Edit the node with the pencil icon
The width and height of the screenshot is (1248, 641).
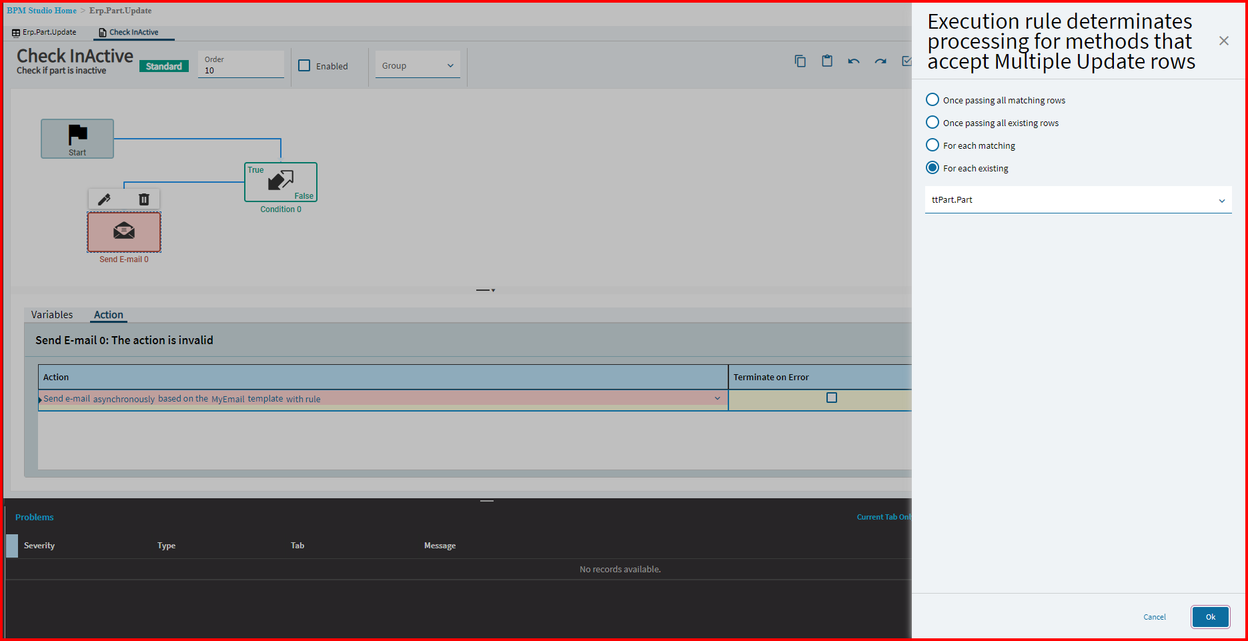[104, 199]
